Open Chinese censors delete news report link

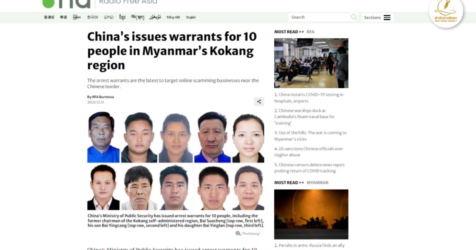click(309, 168)
